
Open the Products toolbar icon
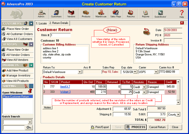tap(86, 14)
